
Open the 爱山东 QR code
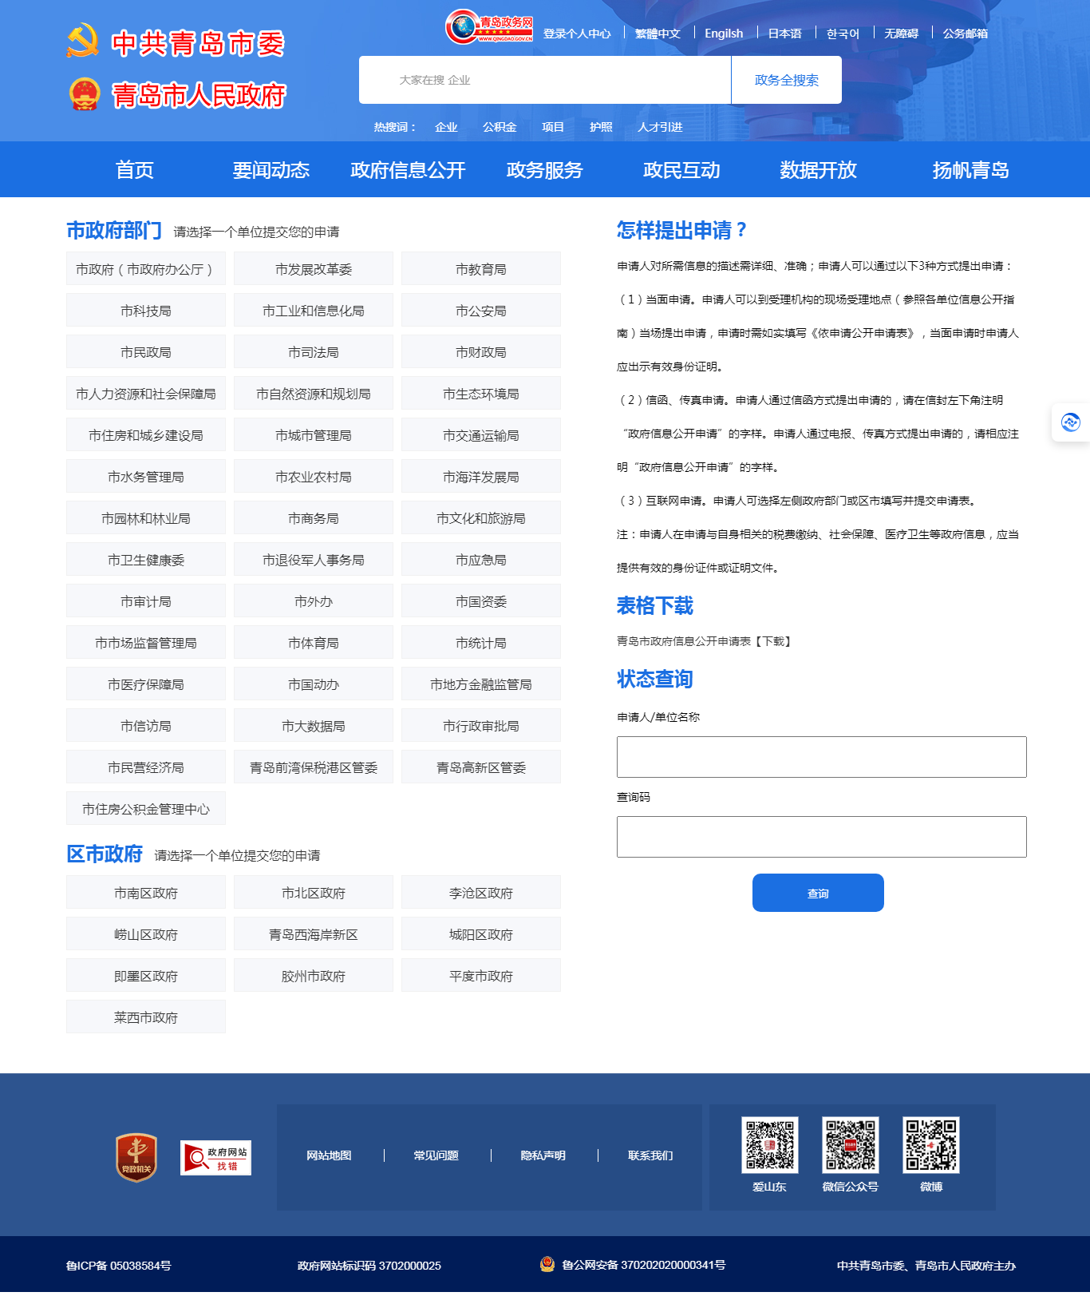pyautogui.click(x=769, y=1144)
